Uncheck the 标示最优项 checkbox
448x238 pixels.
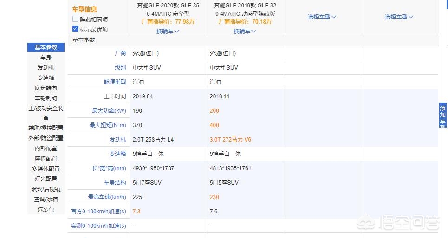click(x=75, y=29)
